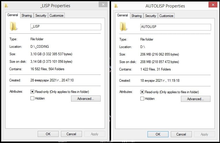
Task: Enable Hidden attribute in AUTOLISP Properties
Action: click(142, 99)
